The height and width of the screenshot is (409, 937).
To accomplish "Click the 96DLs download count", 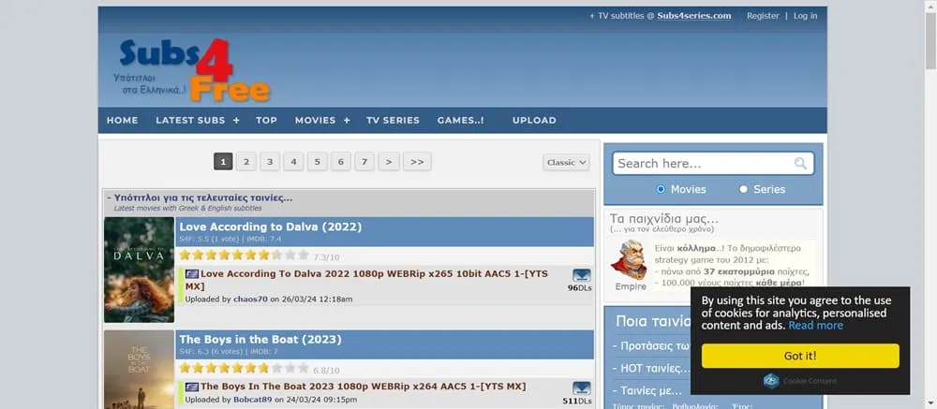I will (x=580, y=287).
